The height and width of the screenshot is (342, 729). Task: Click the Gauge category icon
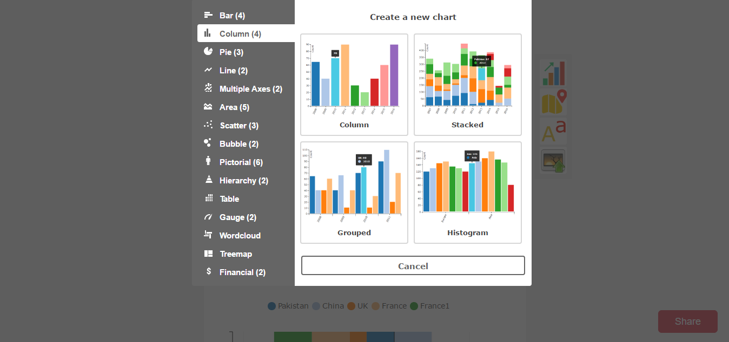208,217
